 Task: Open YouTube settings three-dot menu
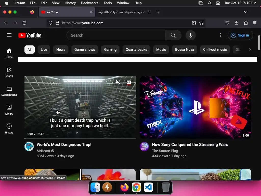point(221,35)
